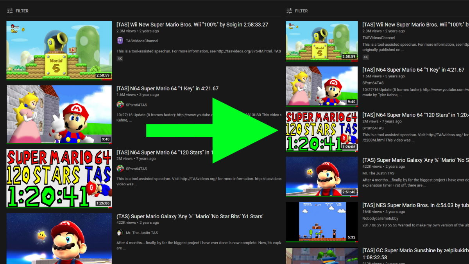Viewport: 469px width, 264px height.
Task: Click TASVideosChannel channel name in left panel
Action: 142,41
